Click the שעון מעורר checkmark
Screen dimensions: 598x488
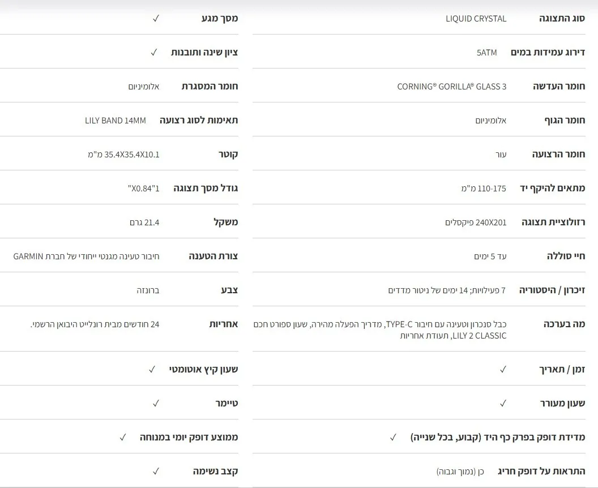503,403
